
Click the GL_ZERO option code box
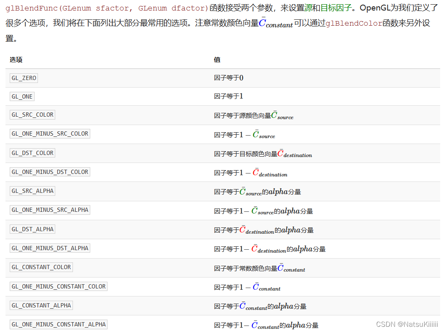click(x=23, y=77)
